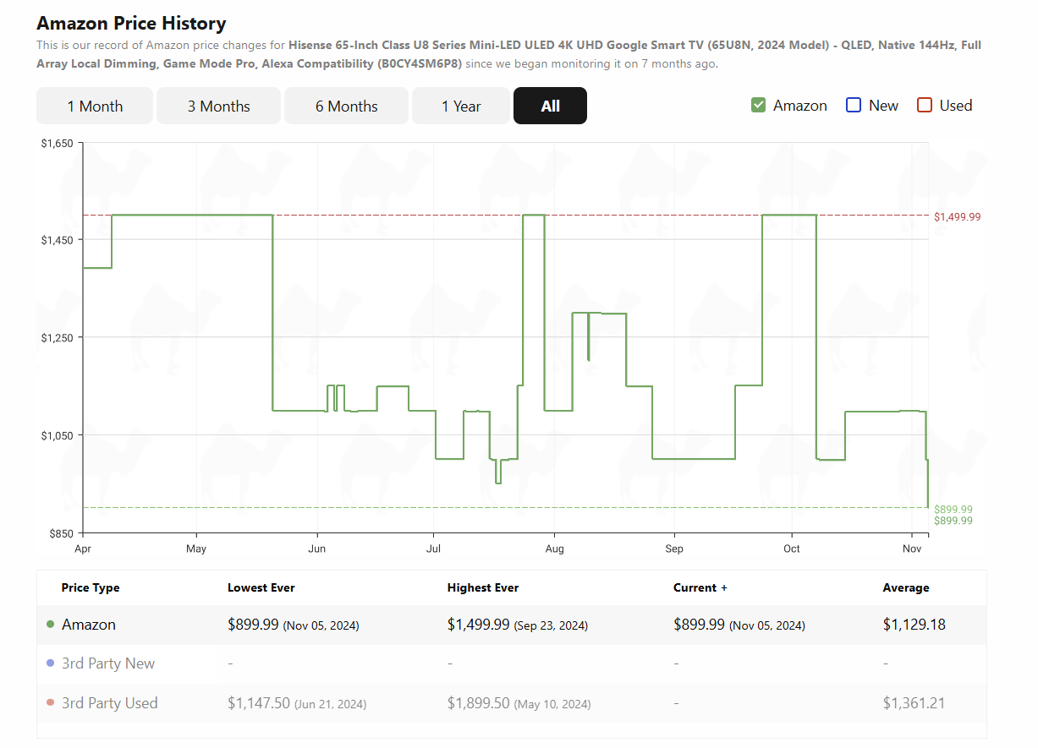Expand the Current column plus sign
This screenshot has height=748, width=1038.
tap(724, 588)
